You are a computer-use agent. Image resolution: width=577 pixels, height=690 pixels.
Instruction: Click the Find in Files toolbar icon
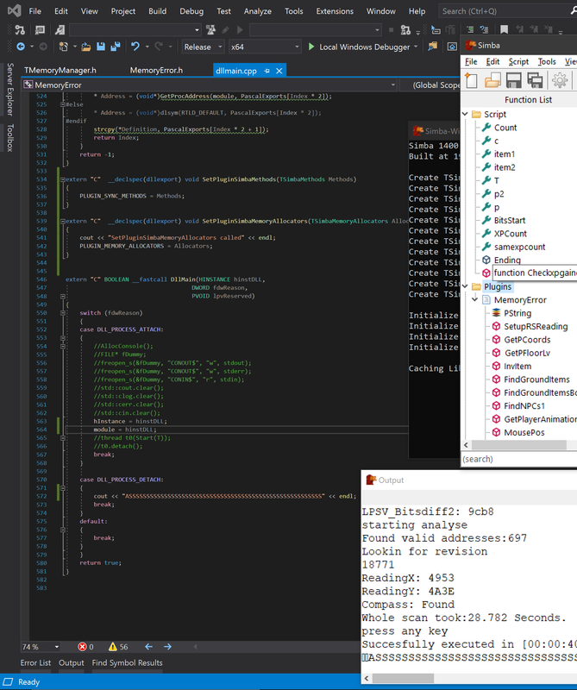coord(433,47)
